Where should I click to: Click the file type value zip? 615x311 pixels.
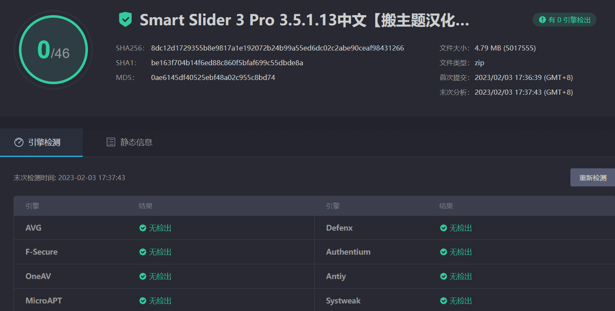point(480,63)
